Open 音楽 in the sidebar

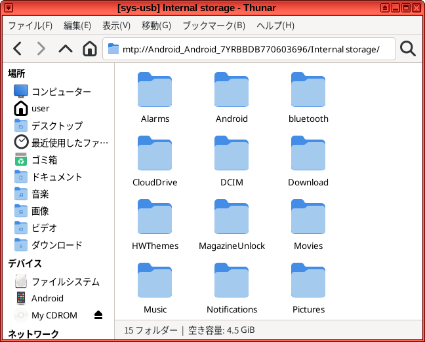click(x=58, y=194)
